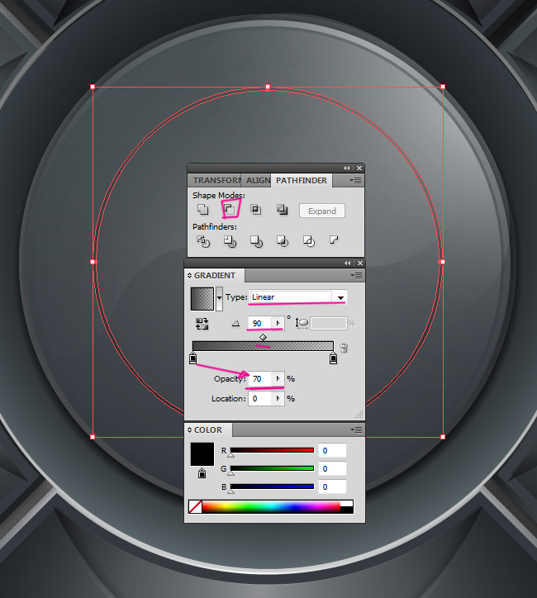Click the gradient angle icon

(x=235, y=324)
